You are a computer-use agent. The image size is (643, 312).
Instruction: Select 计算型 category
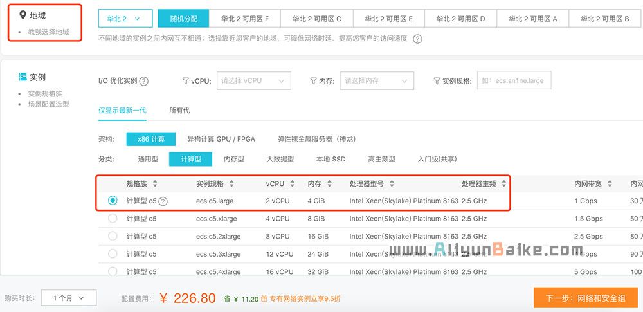pyautogui.click(x=191, y=160)
